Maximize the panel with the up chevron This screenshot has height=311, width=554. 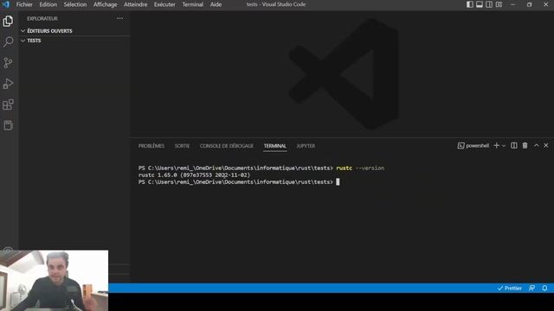coord(537,146)
